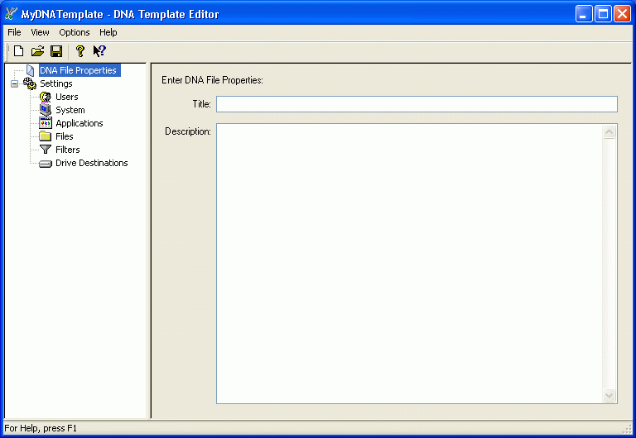Select the System tree entry
The width and height of the screenshot is (636, 438).
70,110
